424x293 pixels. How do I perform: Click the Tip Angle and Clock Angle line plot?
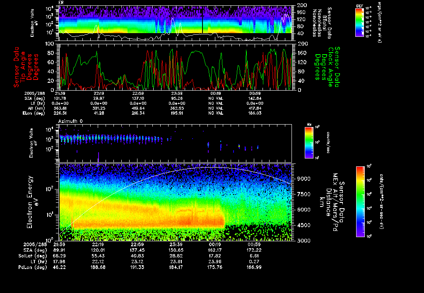[x=175, y=67]
